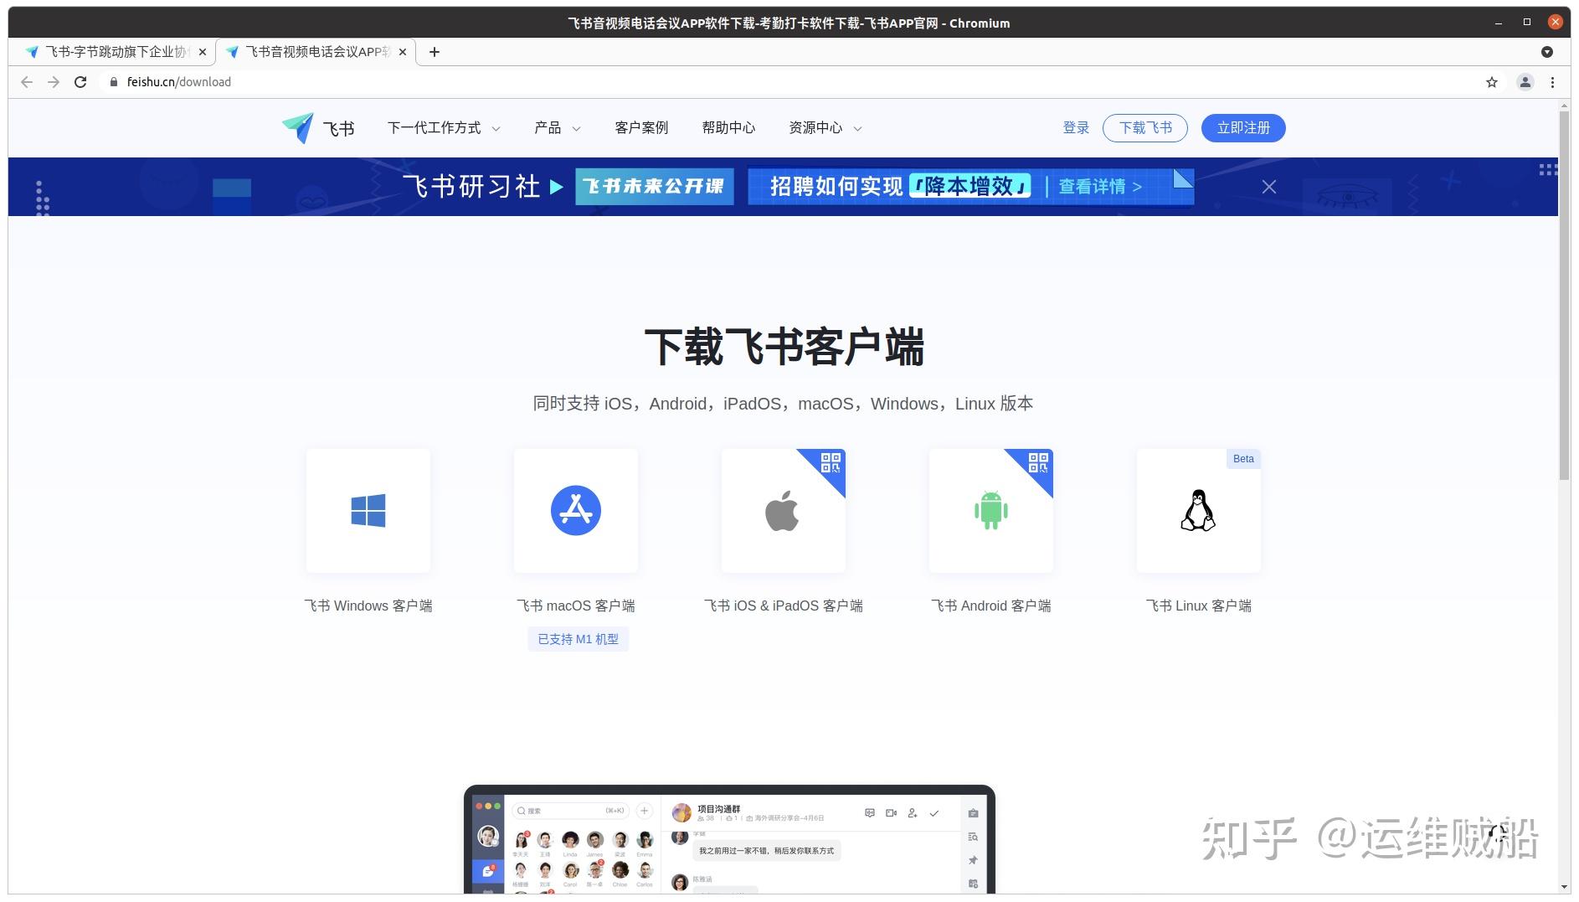Screen dimensions: 1579x902
Task: Open the Linux penguin download tile
Action: coord(1199,511)
